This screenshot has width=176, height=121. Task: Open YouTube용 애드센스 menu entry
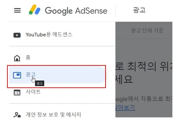coord(49,35)
